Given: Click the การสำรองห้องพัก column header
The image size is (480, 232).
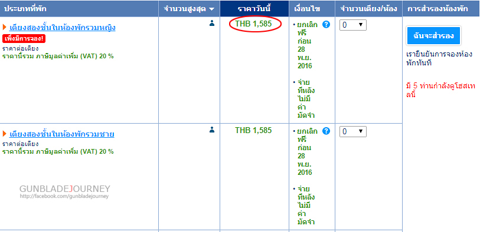Looking at the screenshot, I should coord(437,9).
